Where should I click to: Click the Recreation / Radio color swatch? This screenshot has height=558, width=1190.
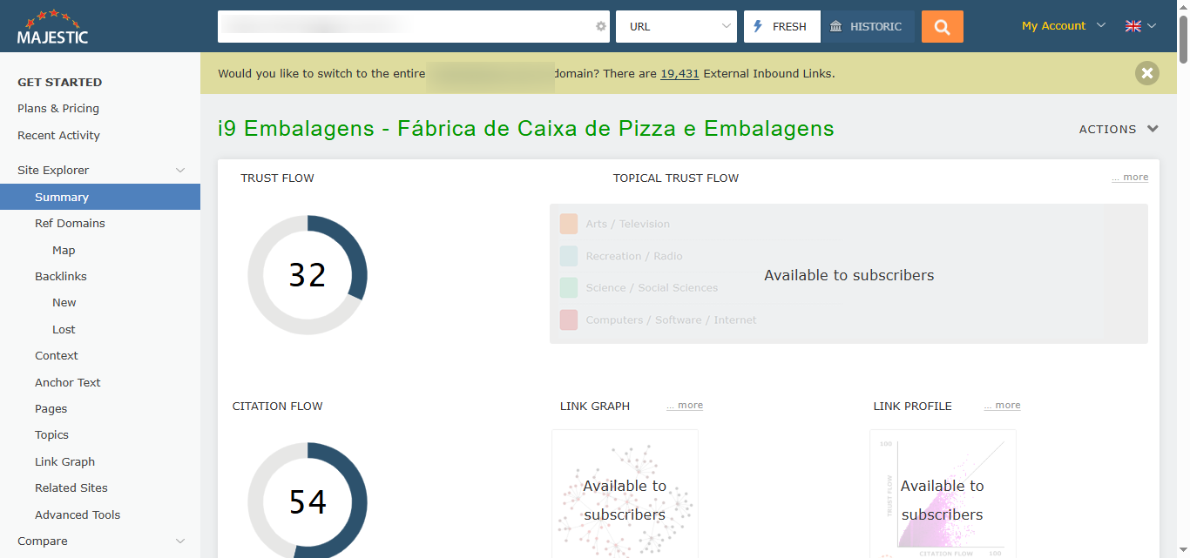(569, 256)
